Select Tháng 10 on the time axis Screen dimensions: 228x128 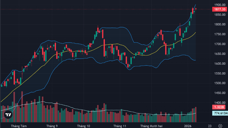pyautogui.click(x=84, y=126)
